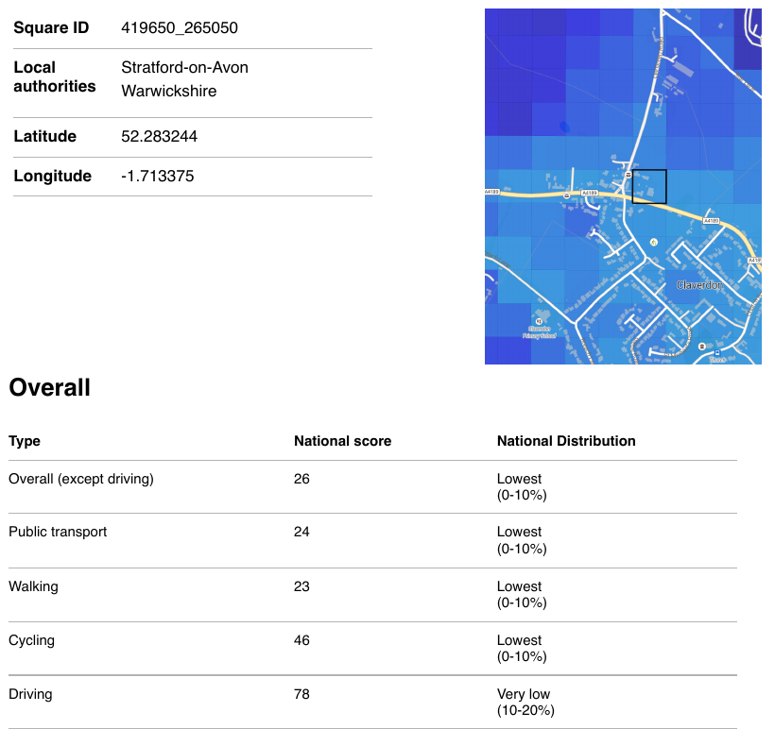Click the Walking row label
Screen dimensions: 775x746
click(x=33, y=586)
